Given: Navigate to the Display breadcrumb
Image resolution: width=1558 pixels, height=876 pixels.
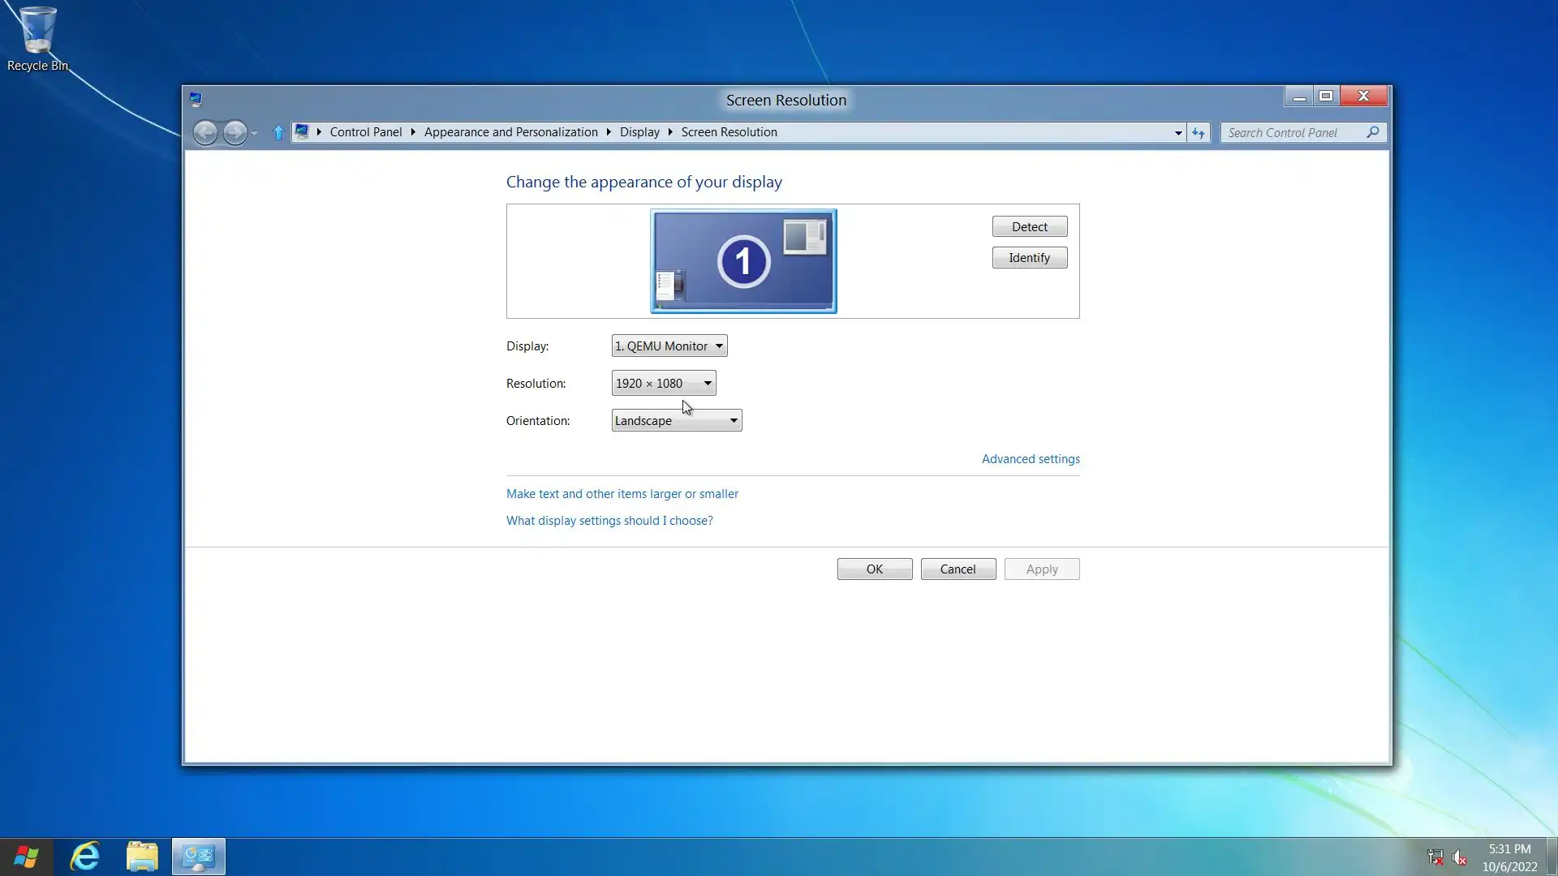Looking at the screenshot, I should point(639,132).
